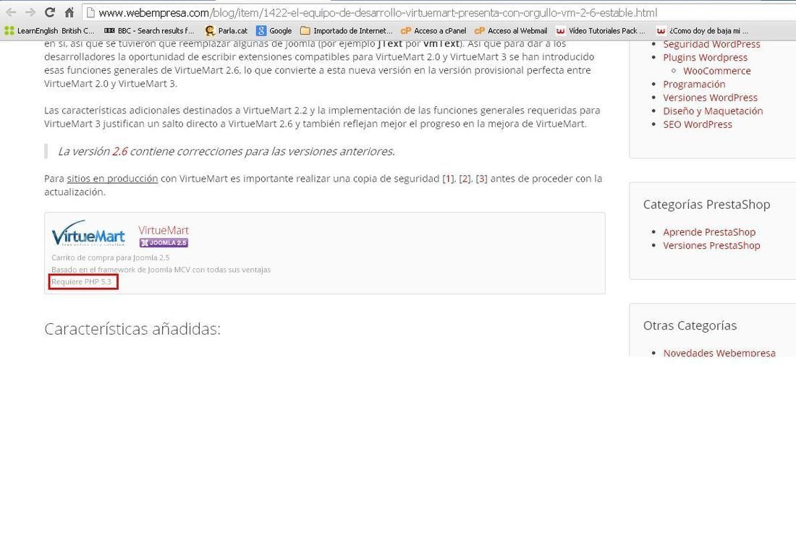Open Importado de Internet bookmark folder
Image resolution: width=796 pixels, height=556 pixels.
coord(346,31)
